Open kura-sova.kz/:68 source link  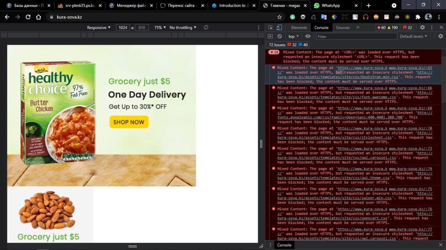[410, 108]
